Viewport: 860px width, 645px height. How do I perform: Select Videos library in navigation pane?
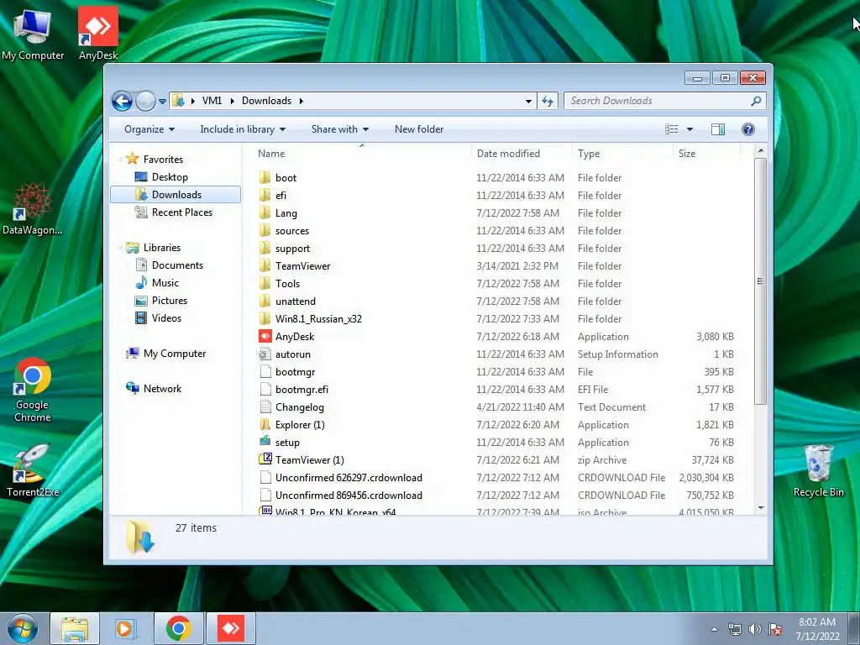point(166,318)
